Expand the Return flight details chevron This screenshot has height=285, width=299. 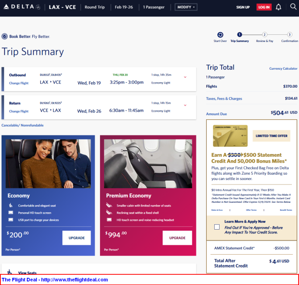tap(185, 105)
